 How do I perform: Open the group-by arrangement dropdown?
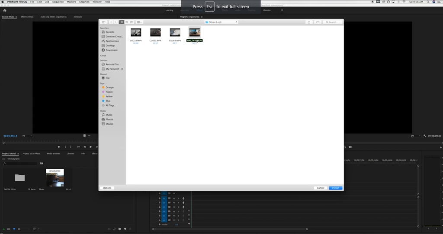pyautogui.click(x=139, y=22)
